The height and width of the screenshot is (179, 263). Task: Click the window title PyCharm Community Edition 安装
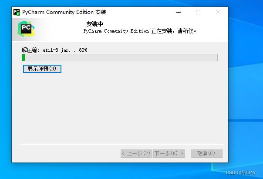[64, 12]
